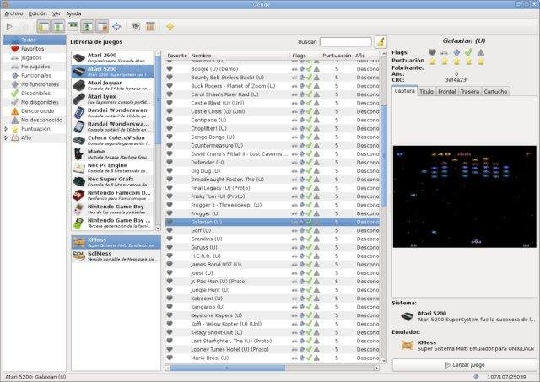Switch to the Cartucho tab
Viewport: 540px width, 382px height.
[x=495, y=92]
